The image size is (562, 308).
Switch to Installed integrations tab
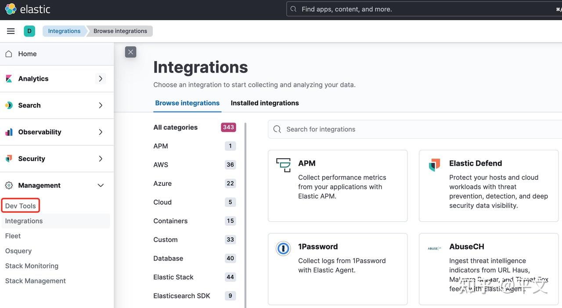click(x=265, y=103)
